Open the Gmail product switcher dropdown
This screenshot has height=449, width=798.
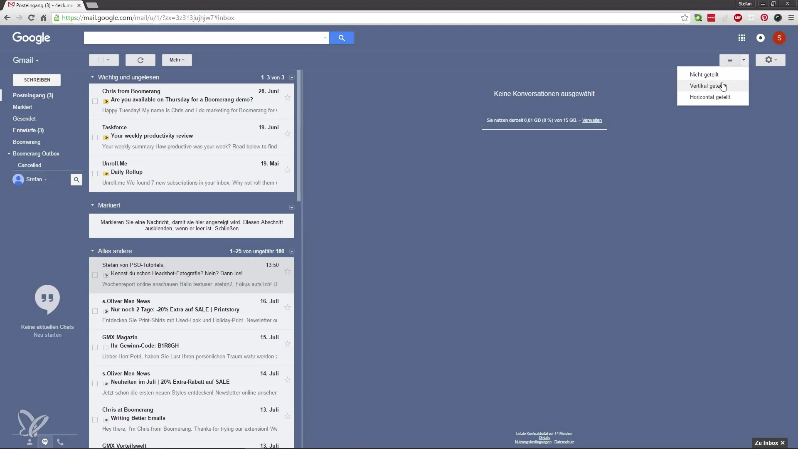pyautogui.click(x=26, y=60)
